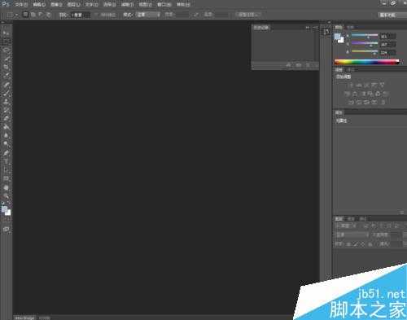Screen dimensions: 407x320
Task: Select the Hand tool
Action: coord(6,187)
